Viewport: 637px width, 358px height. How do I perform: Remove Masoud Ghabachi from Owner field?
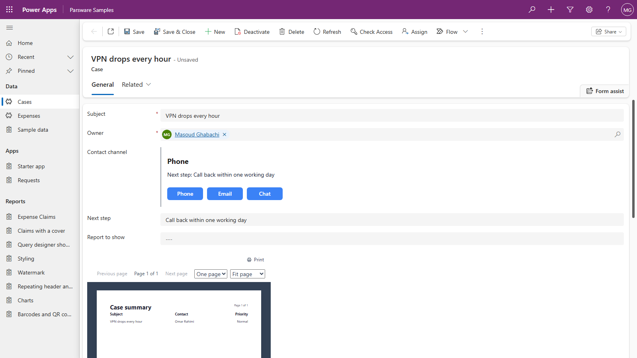[x=225, y=134]
